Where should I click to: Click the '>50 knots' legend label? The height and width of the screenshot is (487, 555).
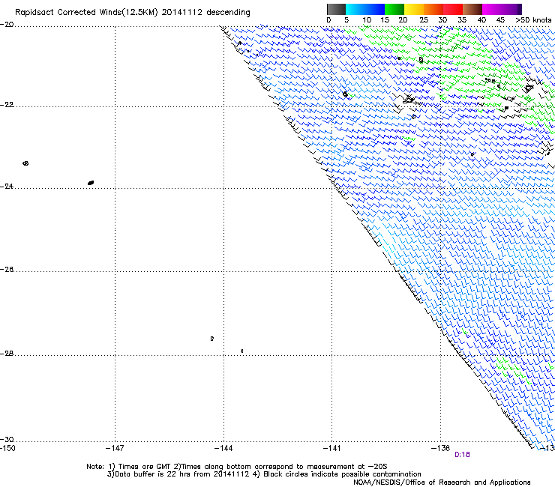tap(533, 20)
